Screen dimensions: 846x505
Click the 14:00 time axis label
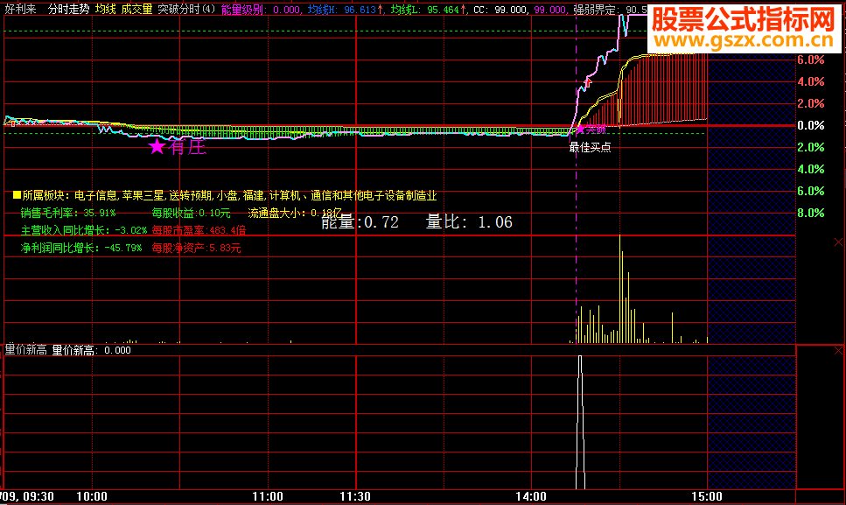pyautogui.click(x=531, y=496)
